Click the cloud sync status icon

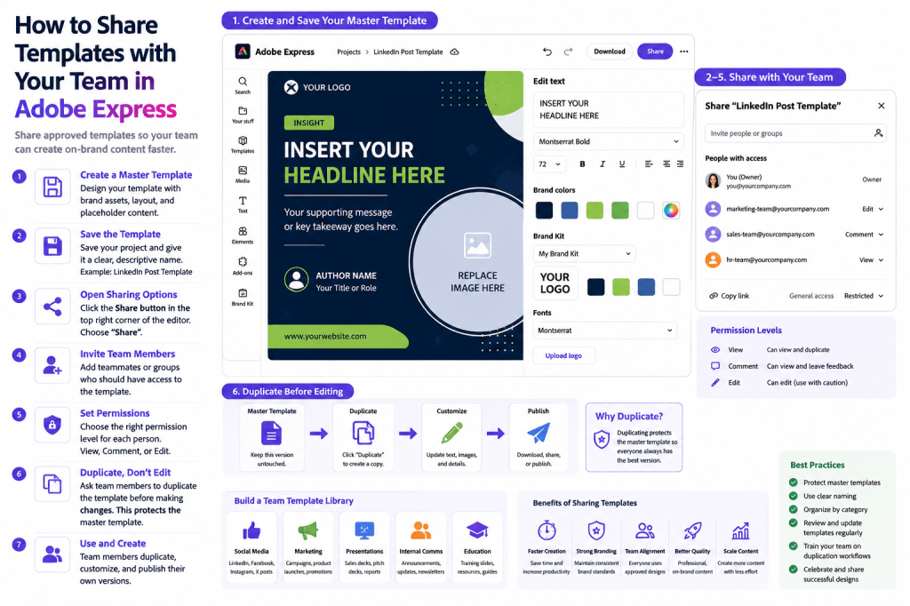[x=454, y=52]
